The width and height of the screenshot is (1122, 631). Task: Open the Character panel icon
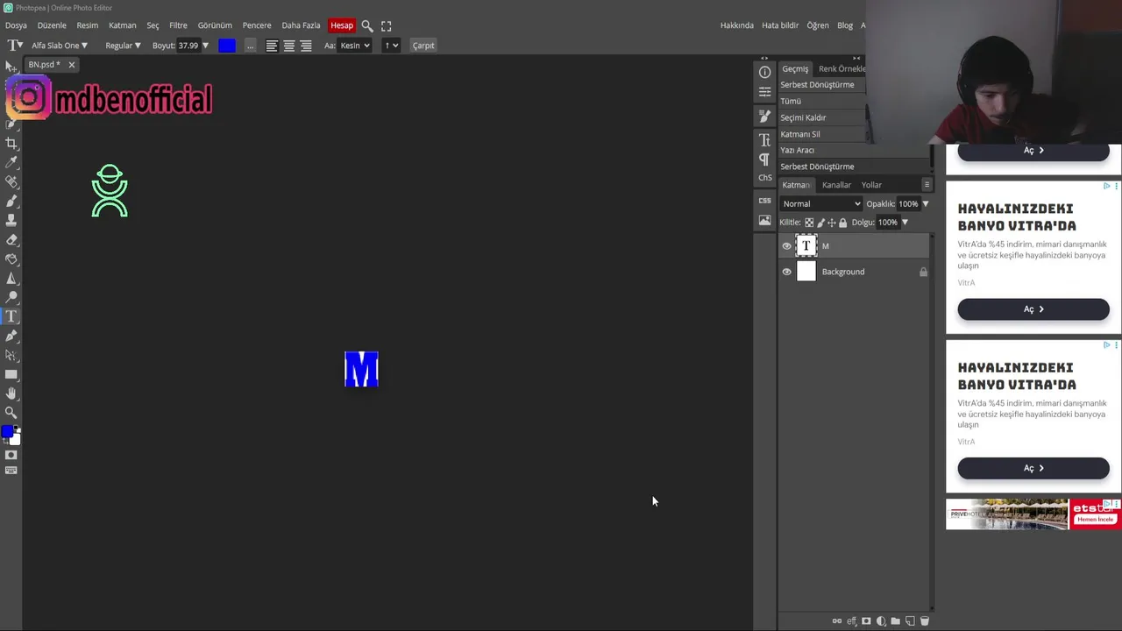765,140
